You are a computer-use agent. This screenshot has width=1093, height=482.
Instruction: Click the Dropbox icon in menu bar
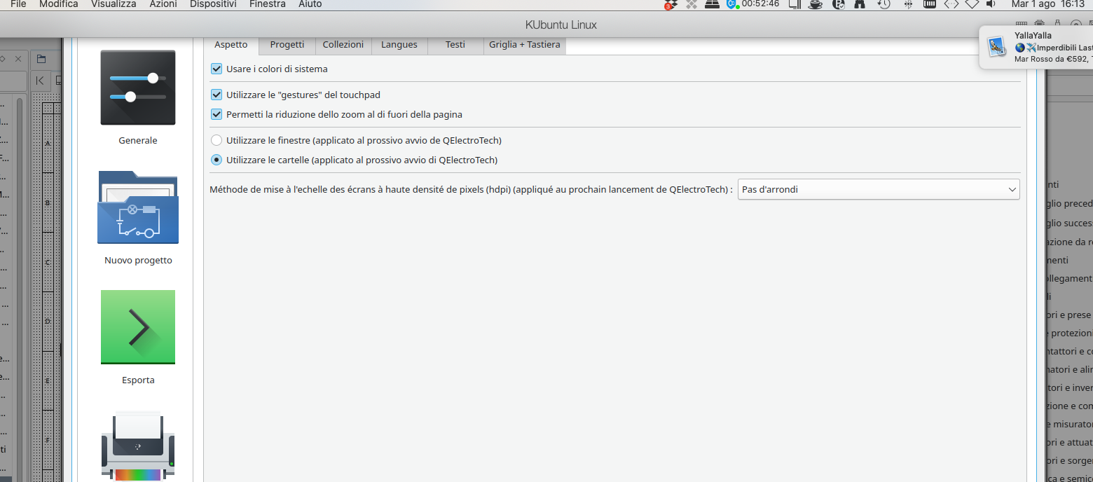click(x=671, y=4)
